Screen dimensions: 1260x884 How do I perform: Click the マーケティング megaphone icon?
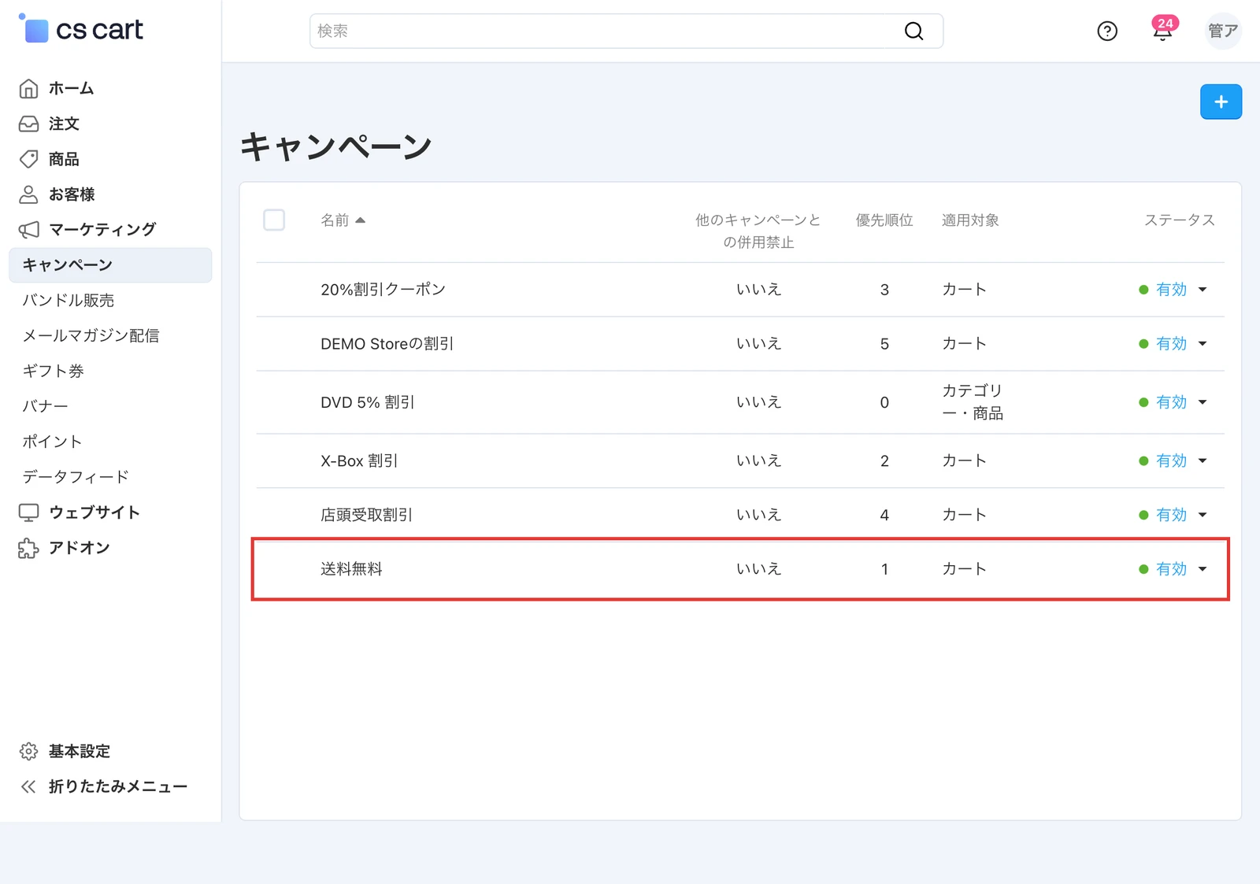click(x=28, y=230)
